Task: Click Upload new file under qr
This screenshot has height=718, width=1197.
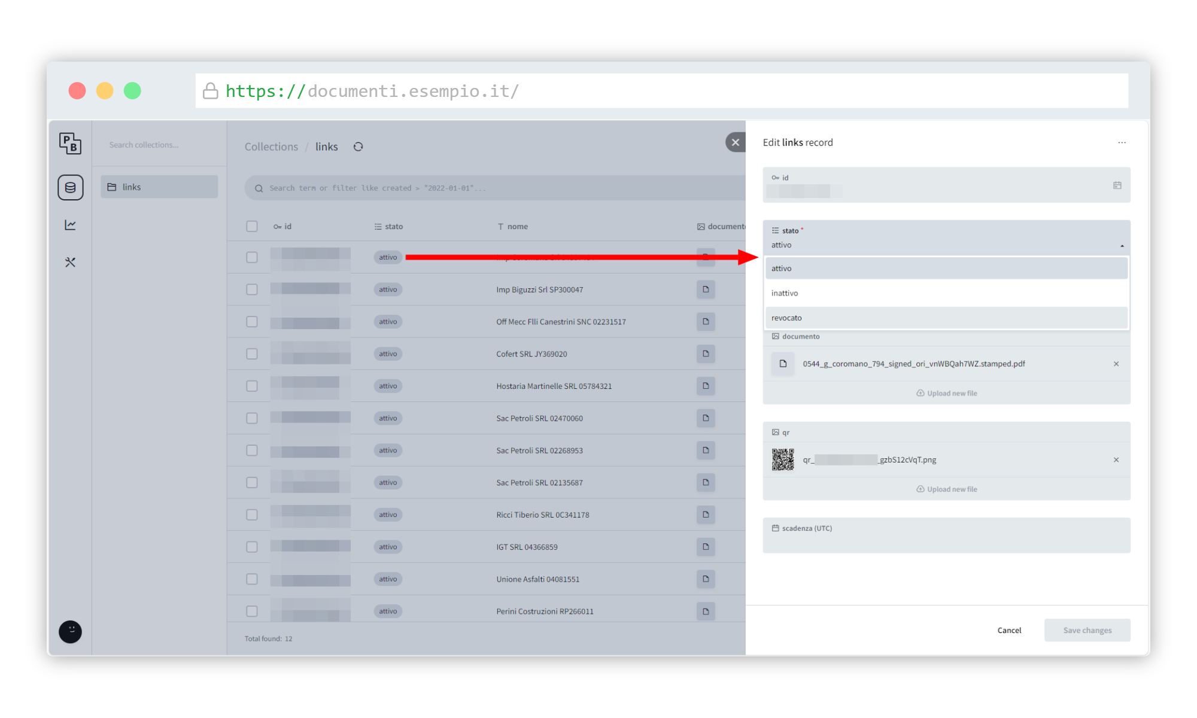Action: pyautogui.click(x=946, y=489)
